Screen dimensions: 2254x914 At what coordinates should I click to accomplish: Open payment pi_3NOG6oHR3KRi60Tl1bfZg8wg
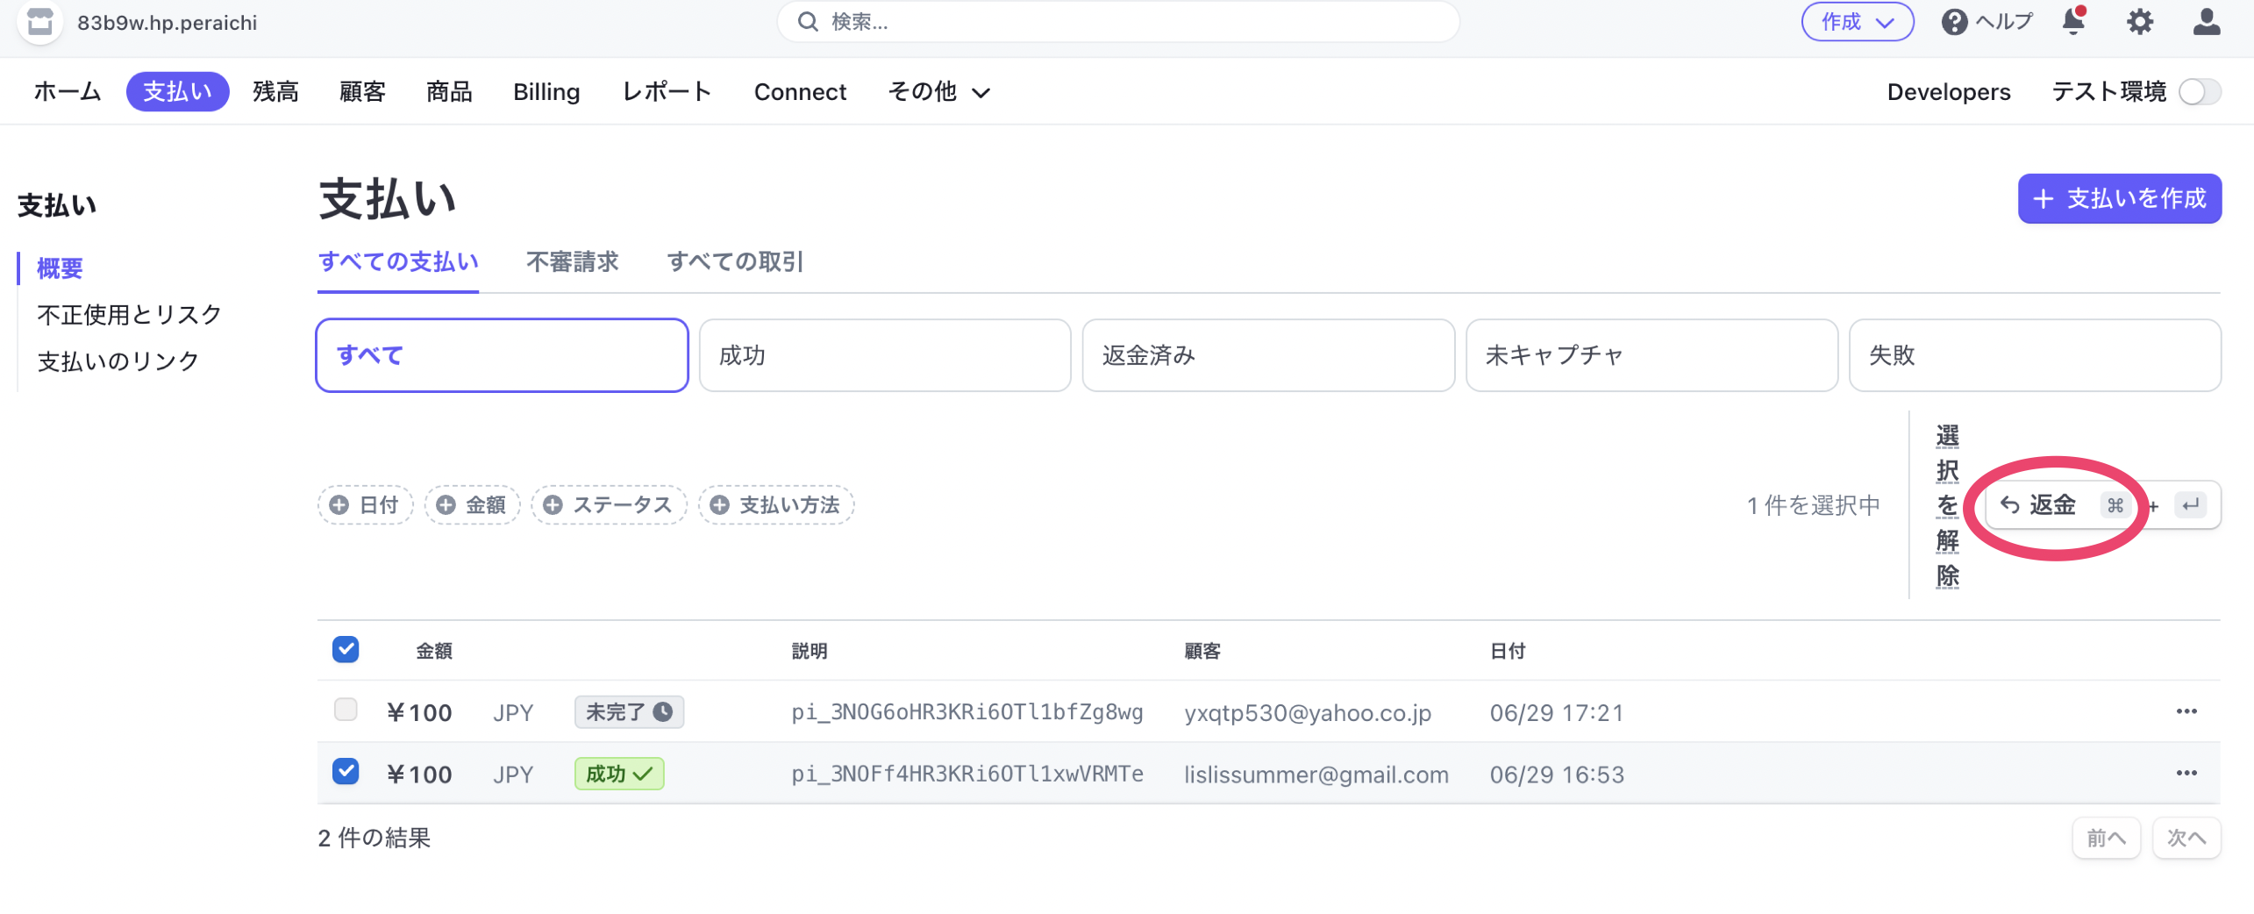tap(967, 712)
